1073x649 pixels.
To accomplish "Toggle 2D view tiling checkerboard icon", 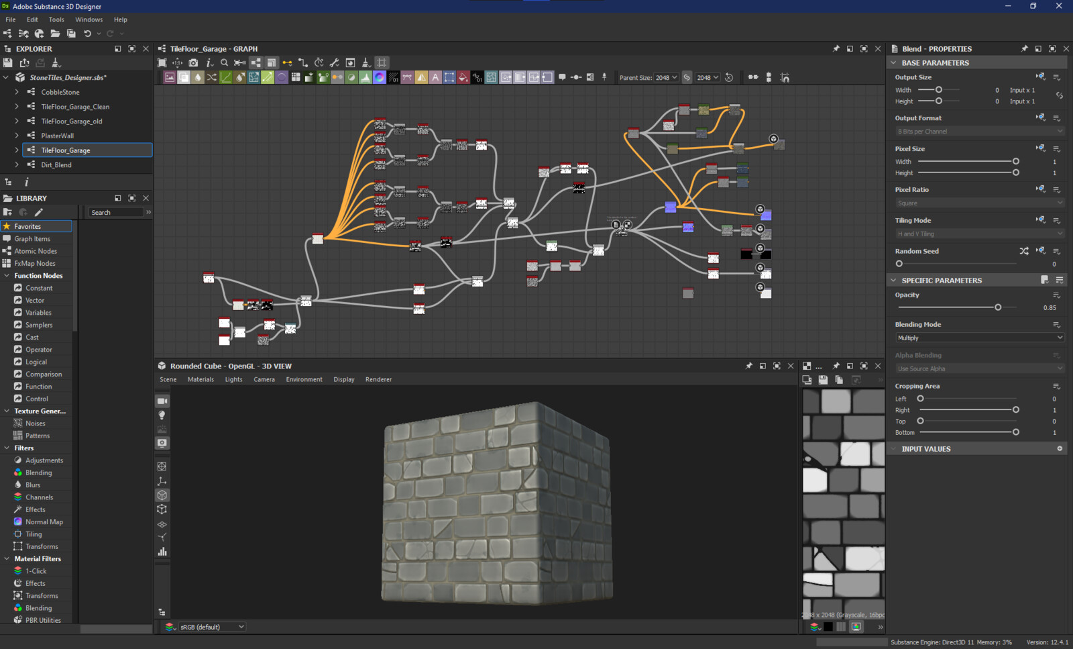I will (x=807, y=366).
